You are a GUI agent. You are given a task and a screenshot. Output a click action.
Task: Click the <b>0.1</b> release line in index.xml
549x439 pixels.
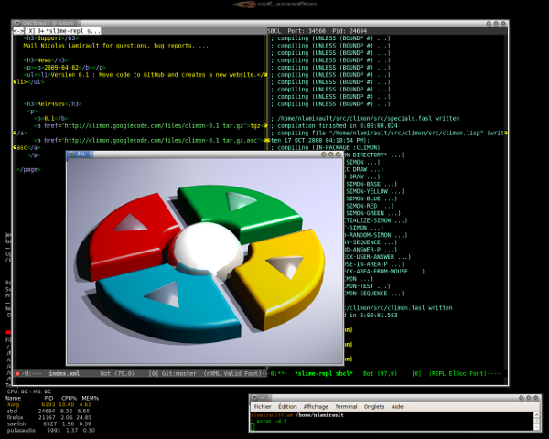click(x=52, y=118)
